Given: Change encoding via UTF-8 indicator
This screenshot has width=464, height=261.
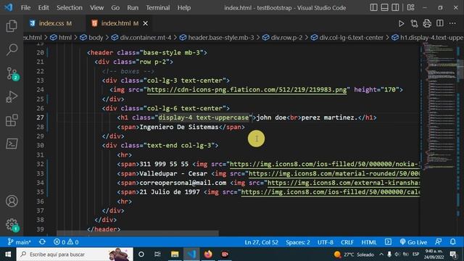Looking at the screenshot, I should [x=326, y=242].
